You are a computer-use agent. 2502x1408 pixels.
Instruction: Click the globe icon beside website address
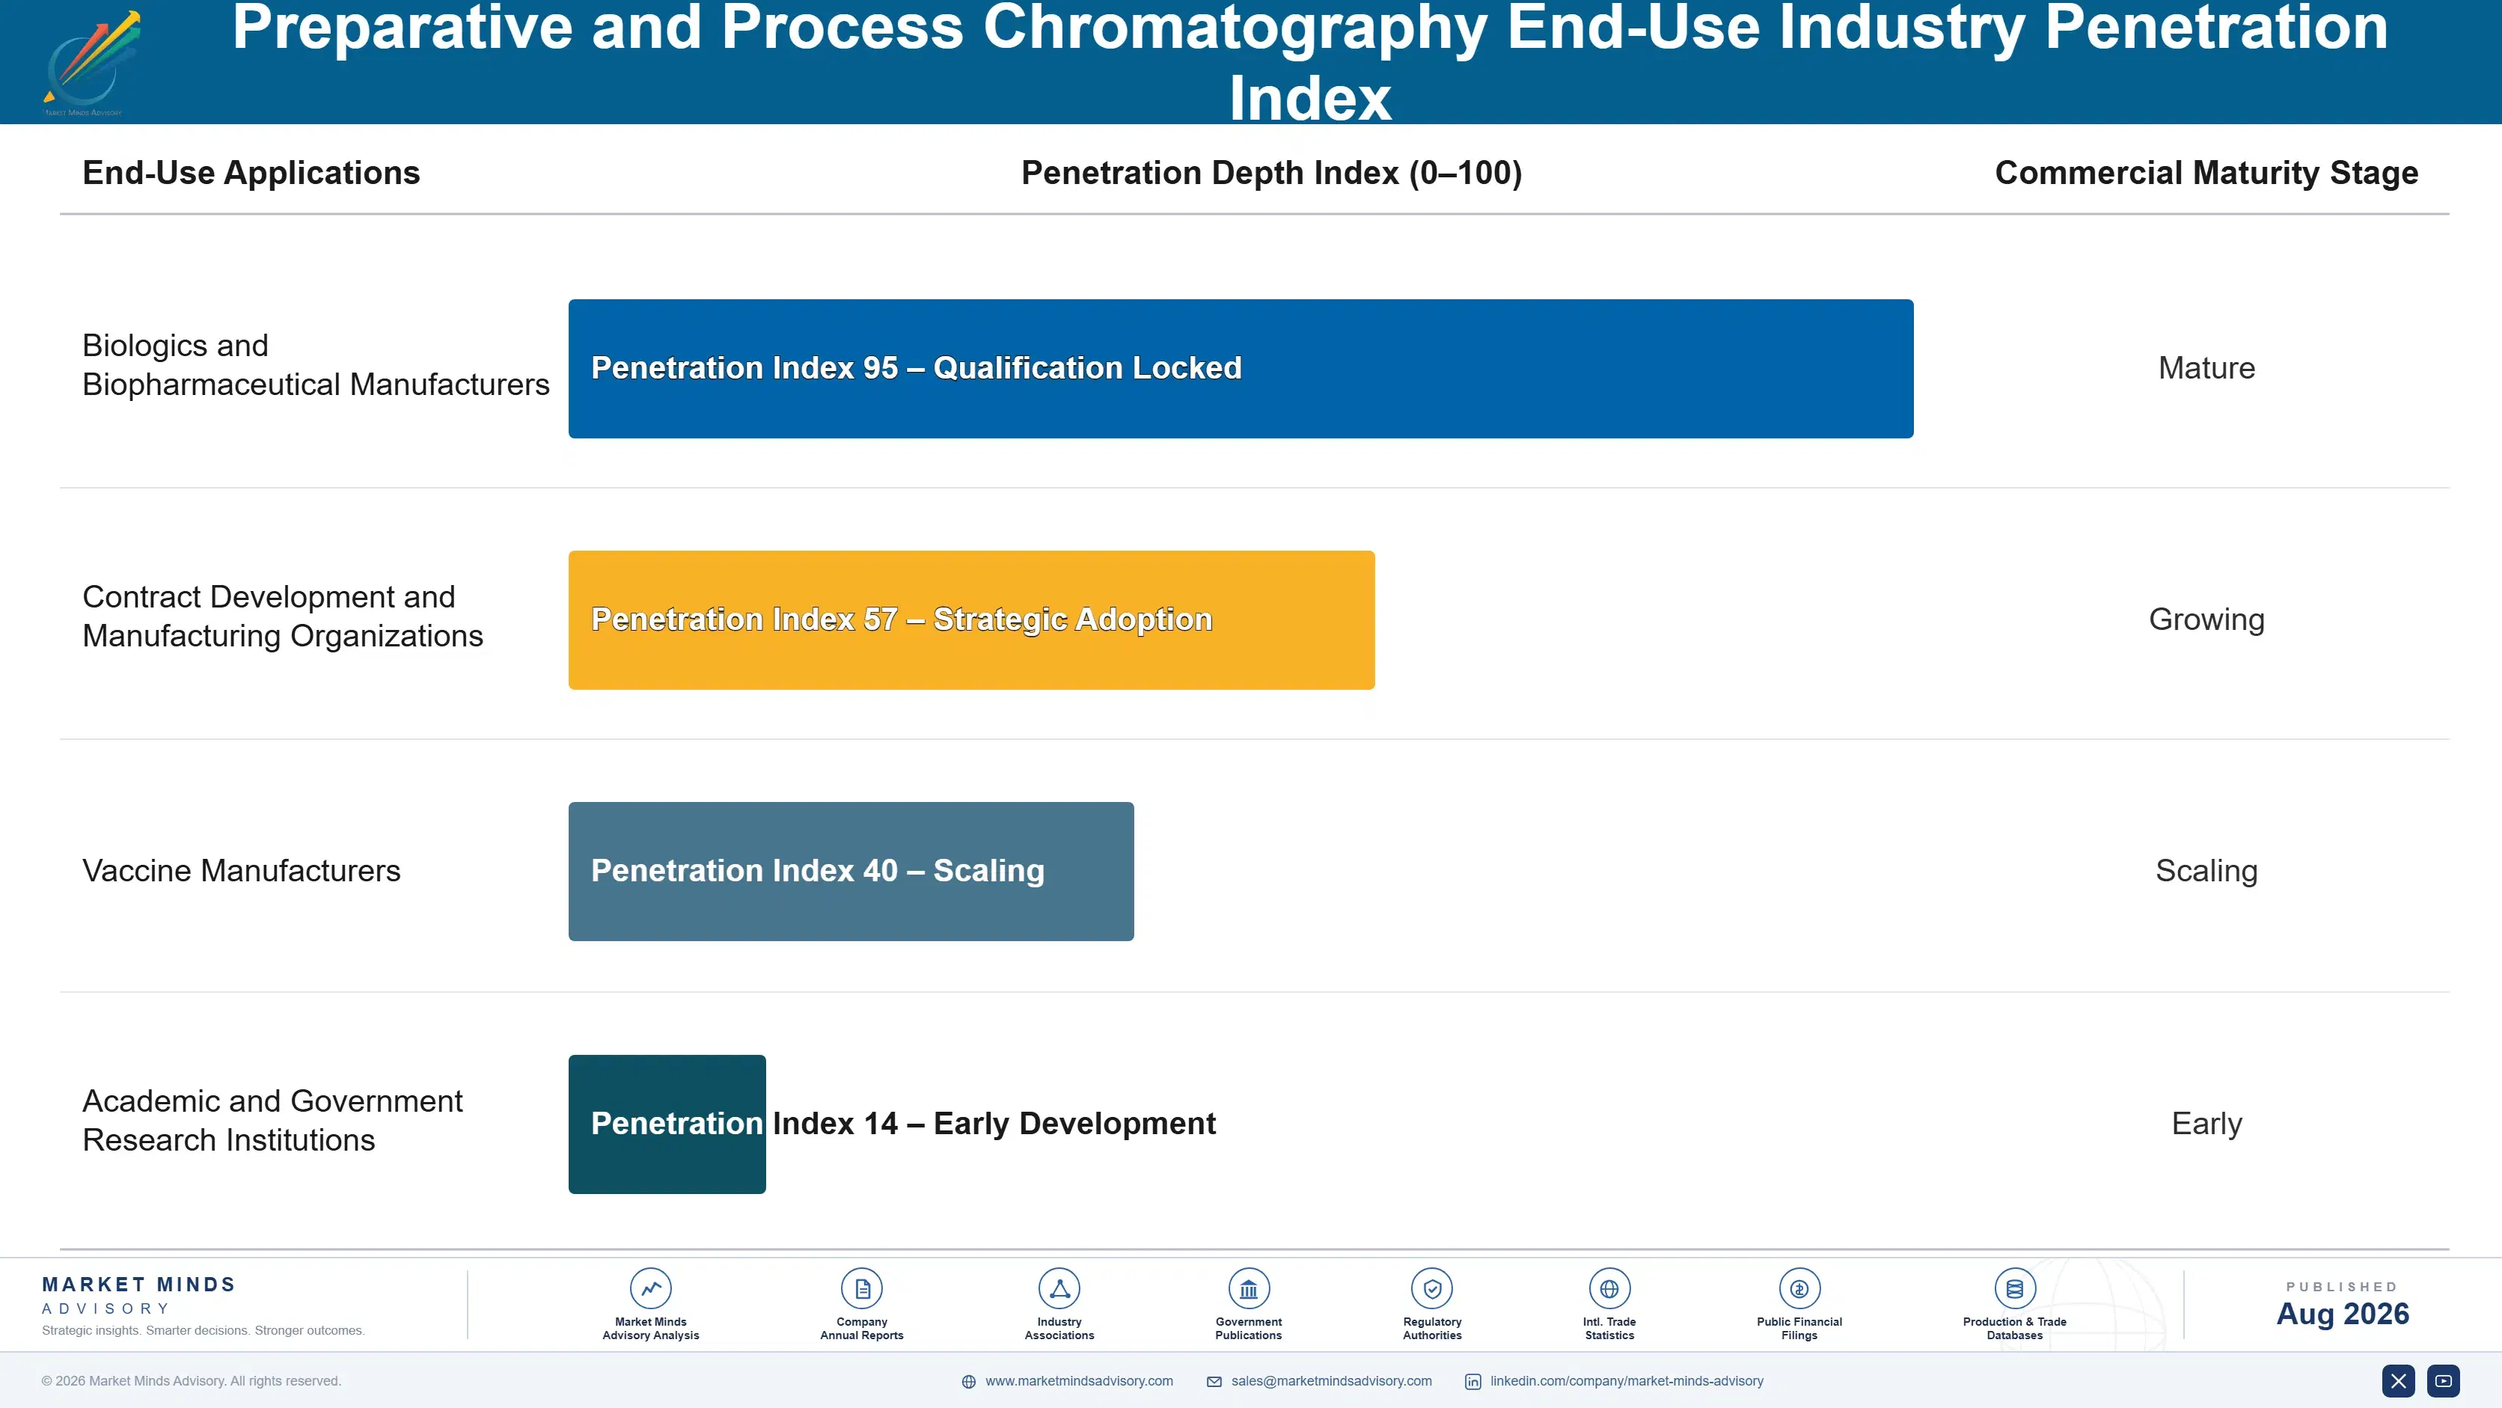point(967,1382)
